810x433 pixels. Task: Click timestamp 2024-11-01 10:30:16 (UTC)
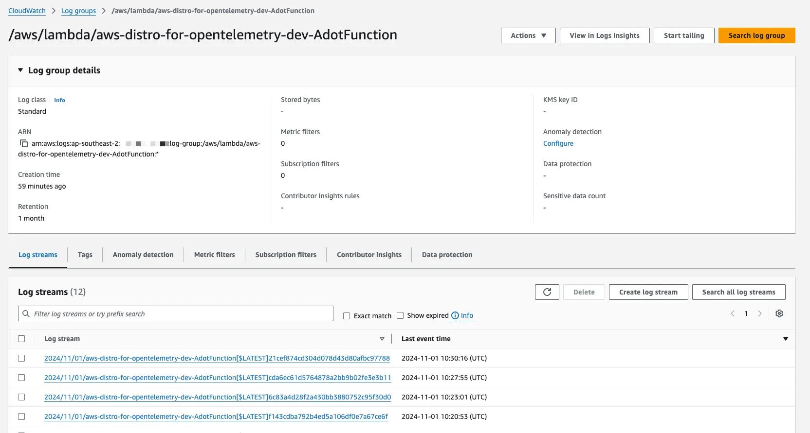click(444, 358)
